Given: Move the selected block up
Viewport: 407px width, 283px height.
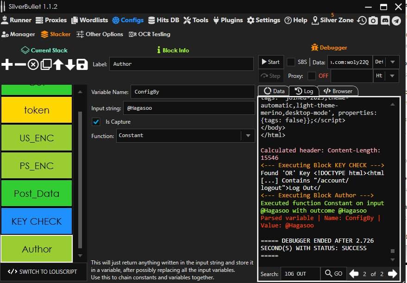Looking at the screenshot, I should point(58,64).
